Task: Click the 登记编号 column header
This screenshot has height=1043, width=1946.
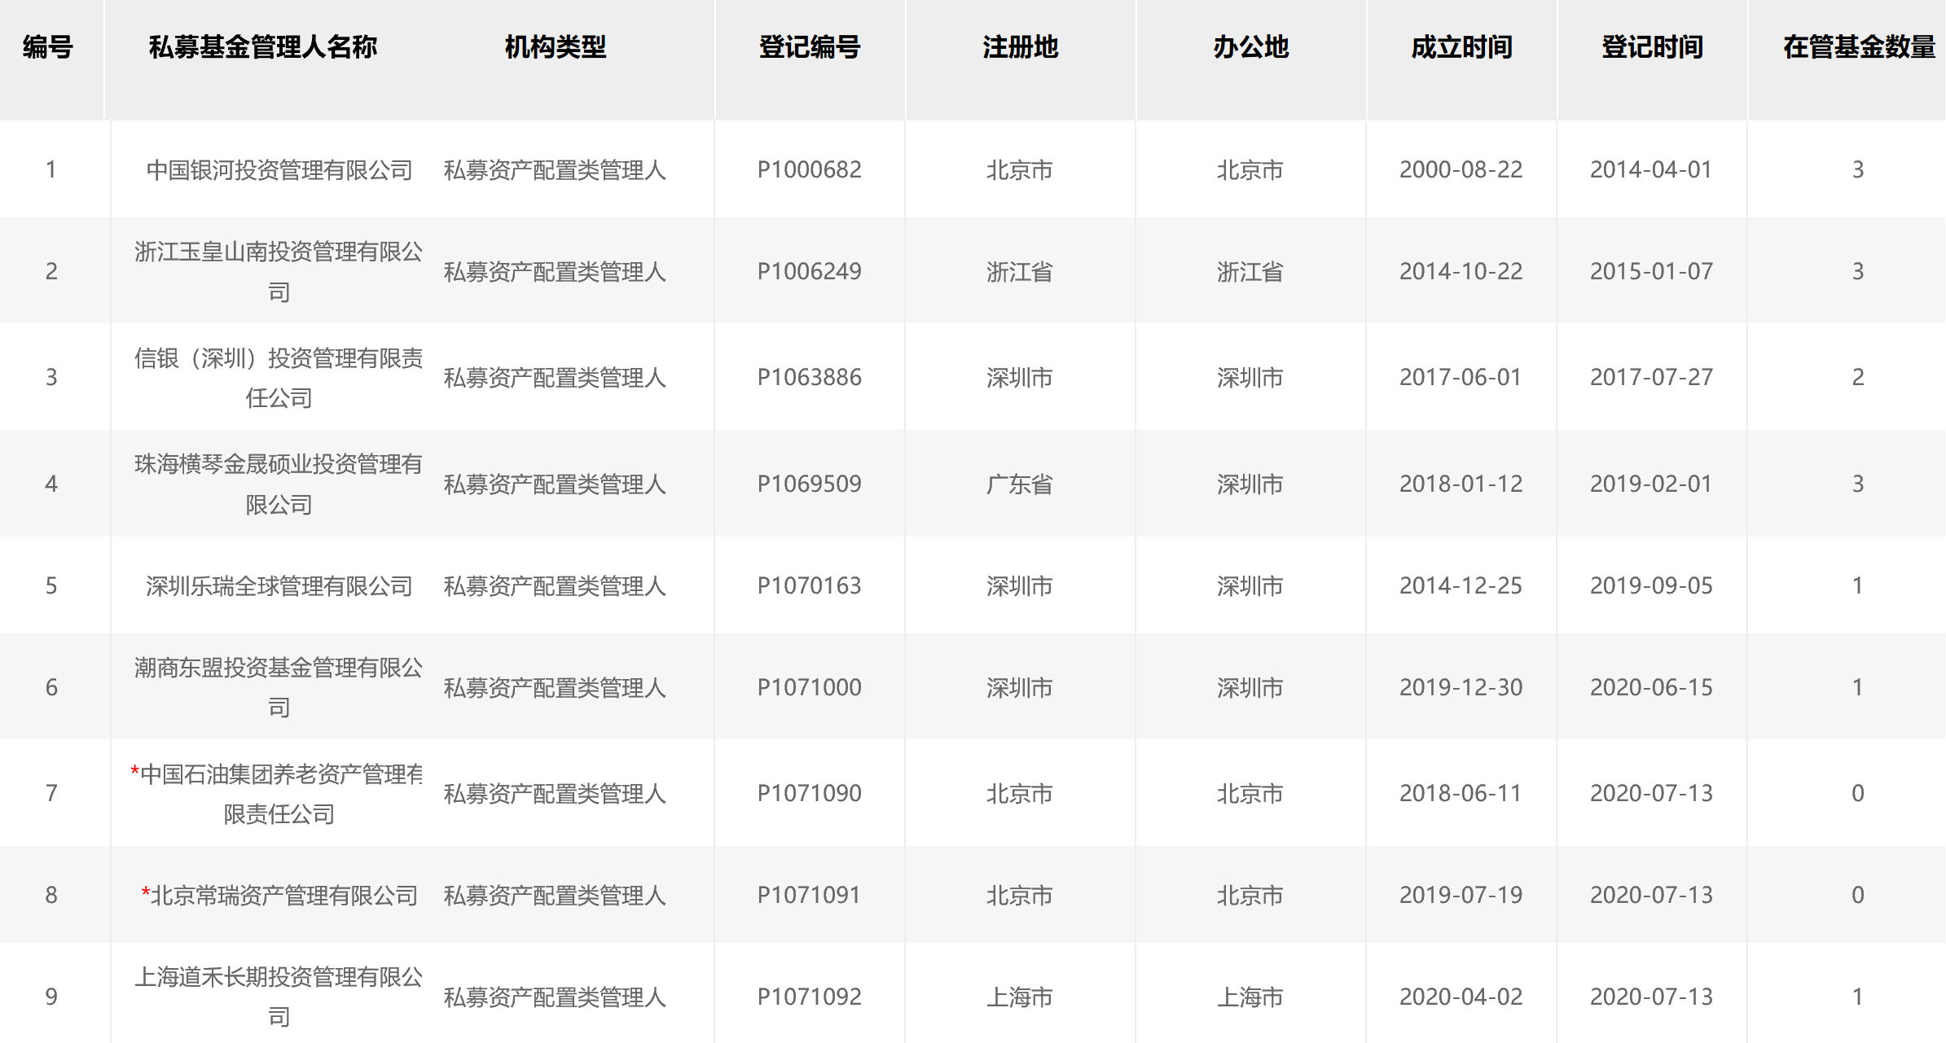Action: pos(809,47)
